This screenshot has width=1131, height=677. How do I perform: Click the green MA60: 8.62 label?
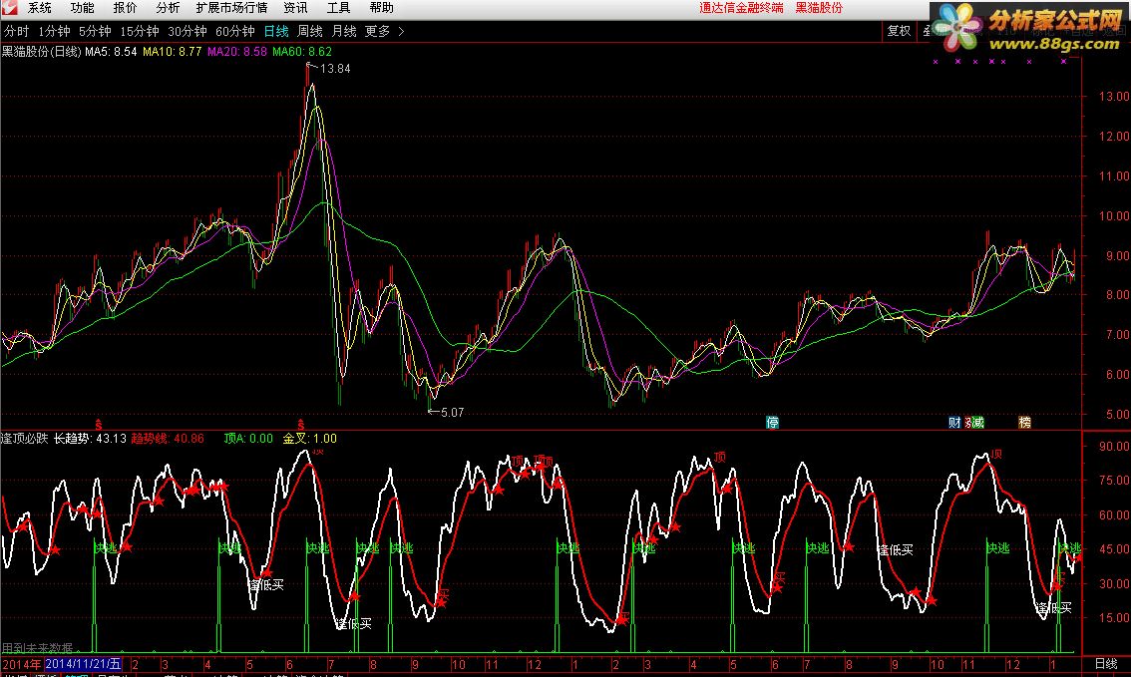(x=302, y=52)
